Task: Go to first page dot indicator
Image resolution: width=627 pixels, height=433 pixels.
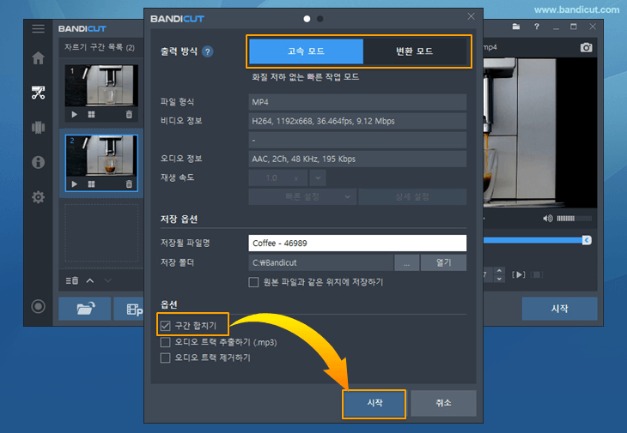Action: 307,19
